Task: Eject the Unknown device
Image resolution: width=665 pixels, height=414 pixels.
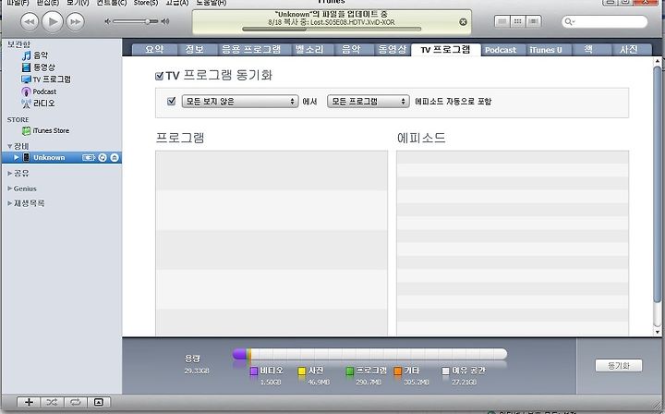Action: (x=115, y=158)
